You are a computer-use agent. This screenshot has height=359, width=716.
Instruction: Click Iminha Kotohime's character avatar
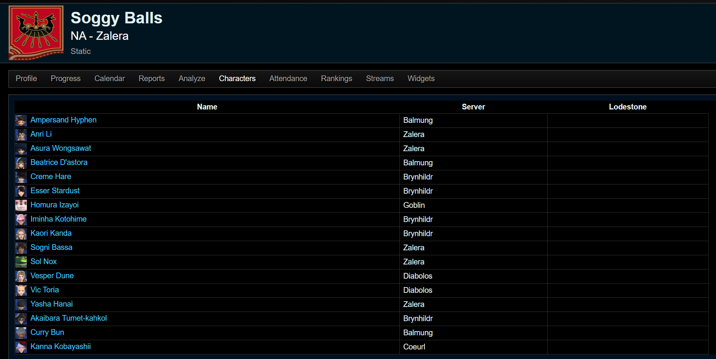pyautogui.click(x=21, y=220)
